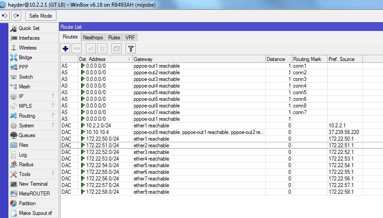Open the Interfaces menu item
Image resolution: width=383 pixels, height=218 pixels.
click(34, 38)
